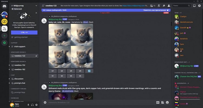203x108 pixels.
Task: Open the baby cat image grid
Action: [71, 46]
